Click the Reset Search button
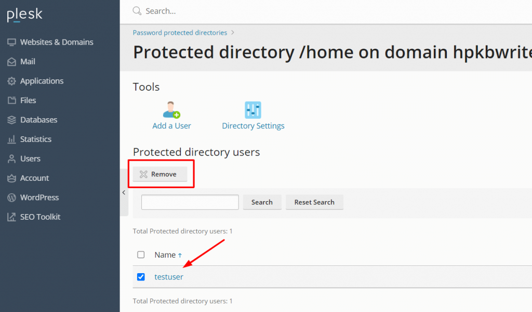This screenshot has width=532, height=312. [314, 202]
